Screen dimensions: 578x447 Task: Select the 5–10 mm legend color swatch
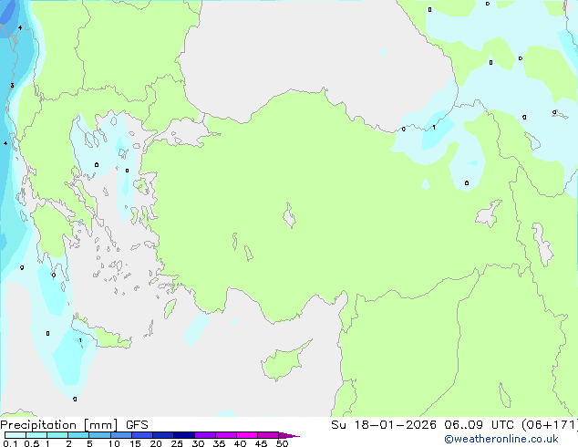[99, 435]
